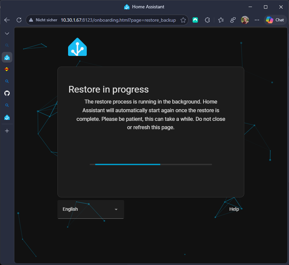The height and width of the screenshot is (265, 289).
Task: Reload the page with the refresh icon
Action: (x=19, y=20)
